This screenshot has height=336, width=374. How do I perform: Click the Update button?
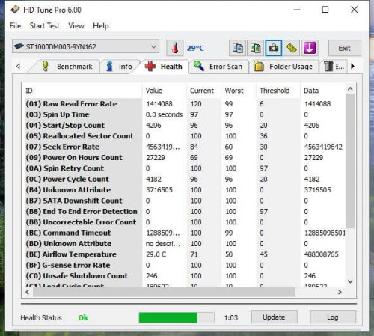point(274,317)
